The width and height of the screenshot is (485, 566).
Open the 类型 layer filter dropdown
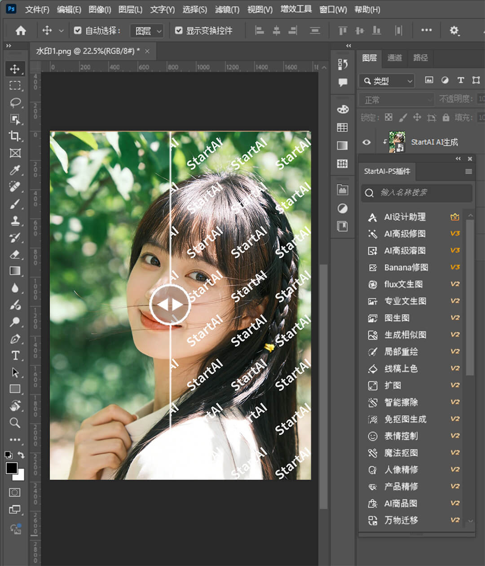386,81
